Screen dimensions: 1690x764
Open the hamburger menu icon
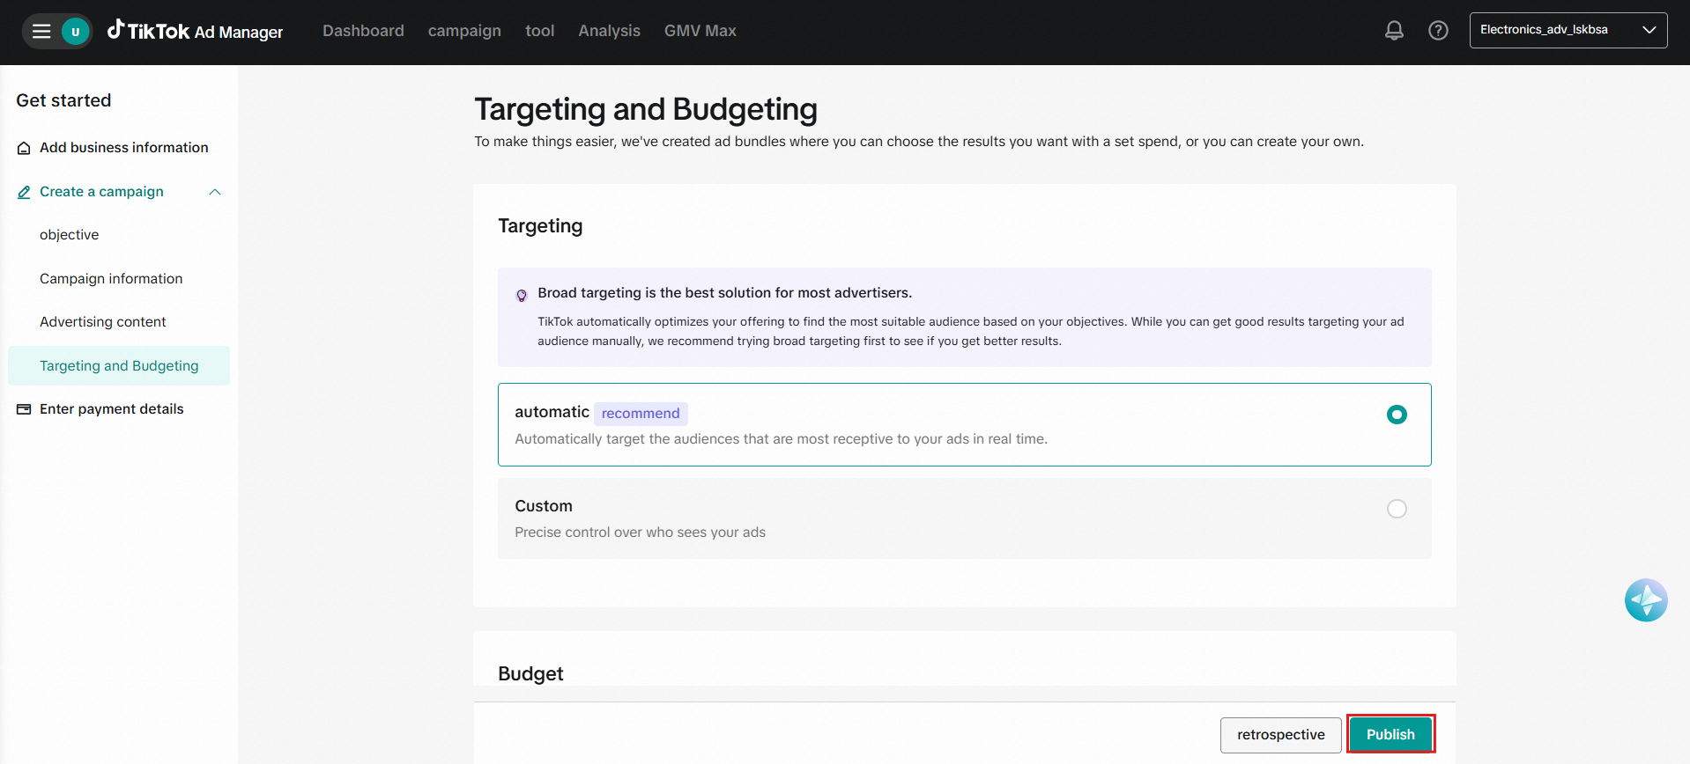tap(41, 32)
